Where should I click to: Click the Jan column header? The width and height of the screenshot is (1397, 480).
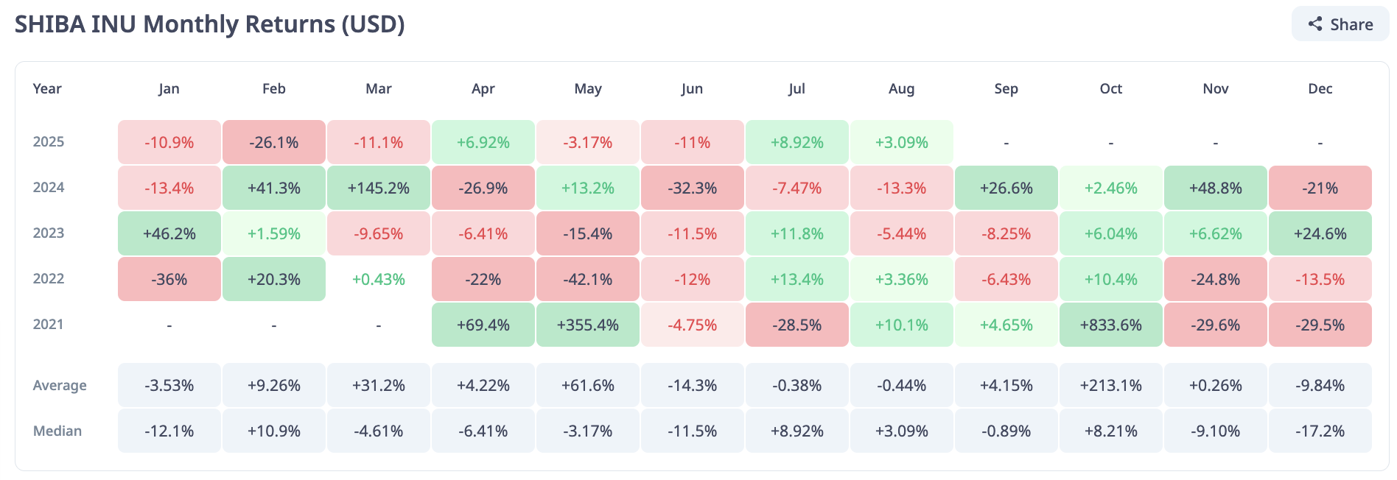coord(169,88)
